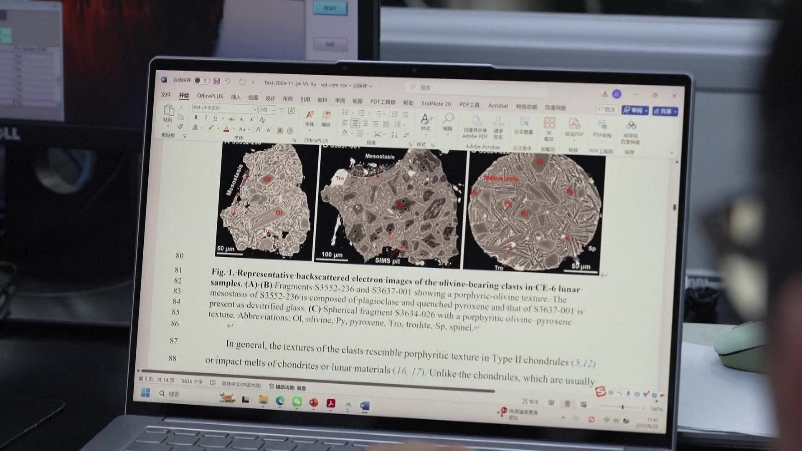Image resolution: width=802 pixels, height=451 pixels.
Task: Click the text highlight color pen
Action: [x=211, y=128]
